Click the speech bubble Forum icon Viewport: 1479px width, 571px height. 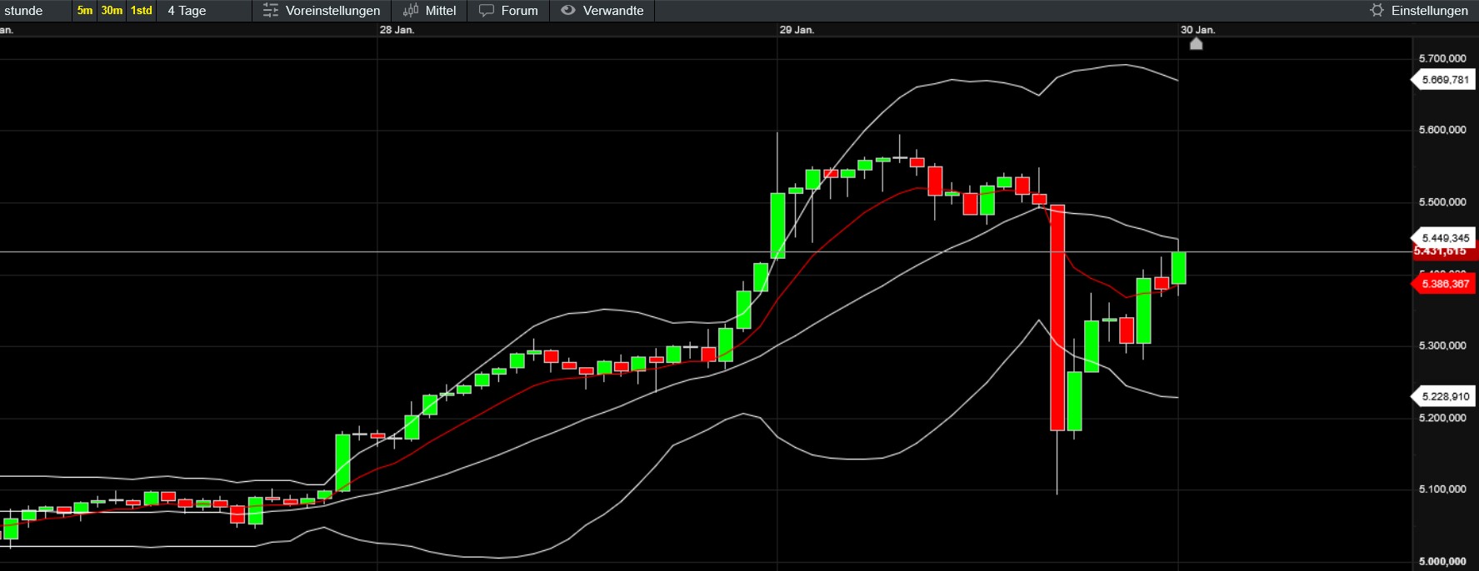click(x=487, y=11)
